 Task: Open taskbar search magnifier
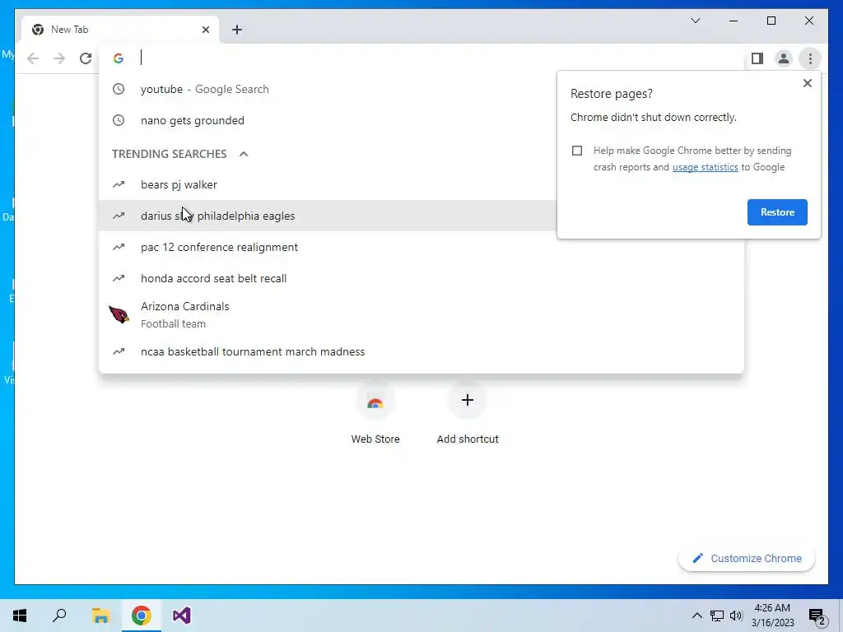(x=59, y=616)
